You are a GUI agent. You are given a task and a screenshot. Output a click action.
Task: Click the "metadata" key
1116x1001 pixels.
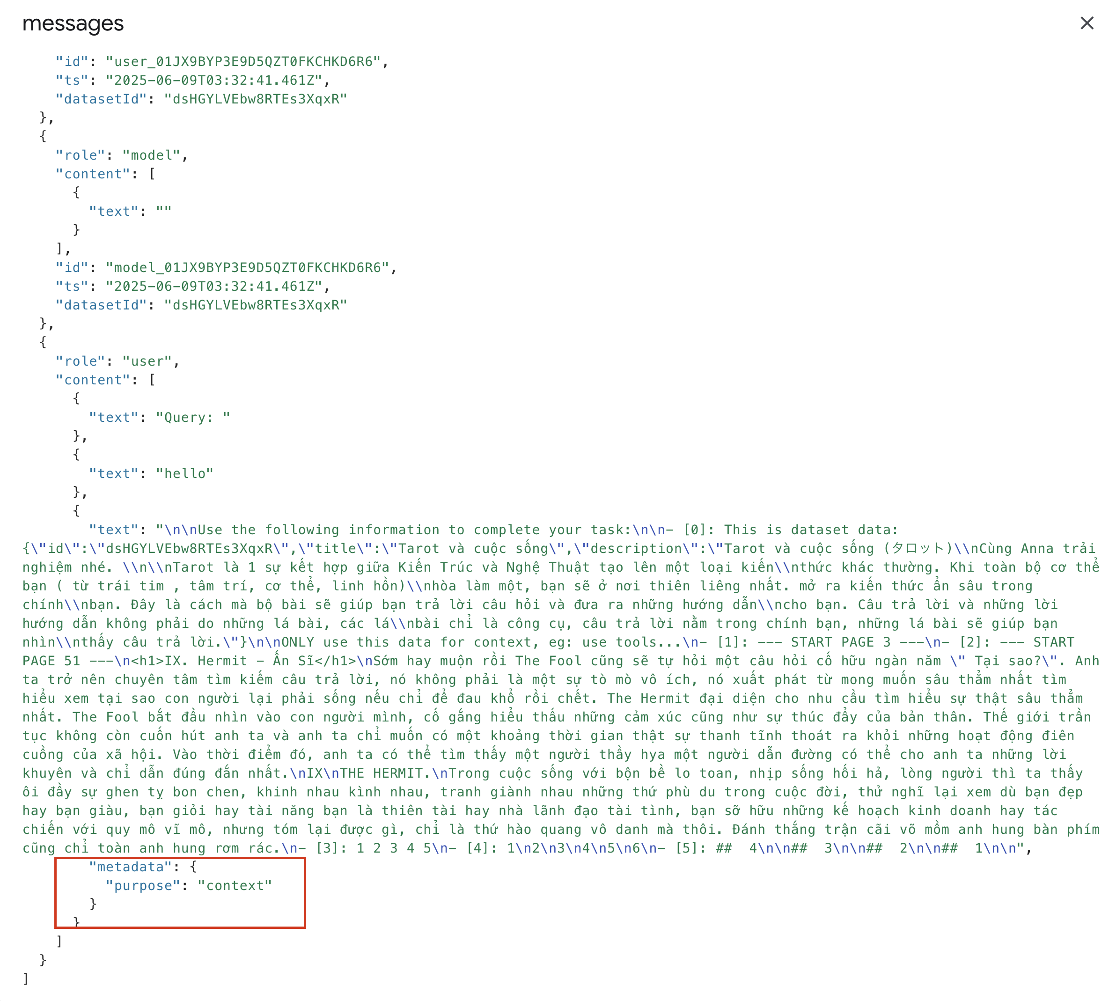130,866
